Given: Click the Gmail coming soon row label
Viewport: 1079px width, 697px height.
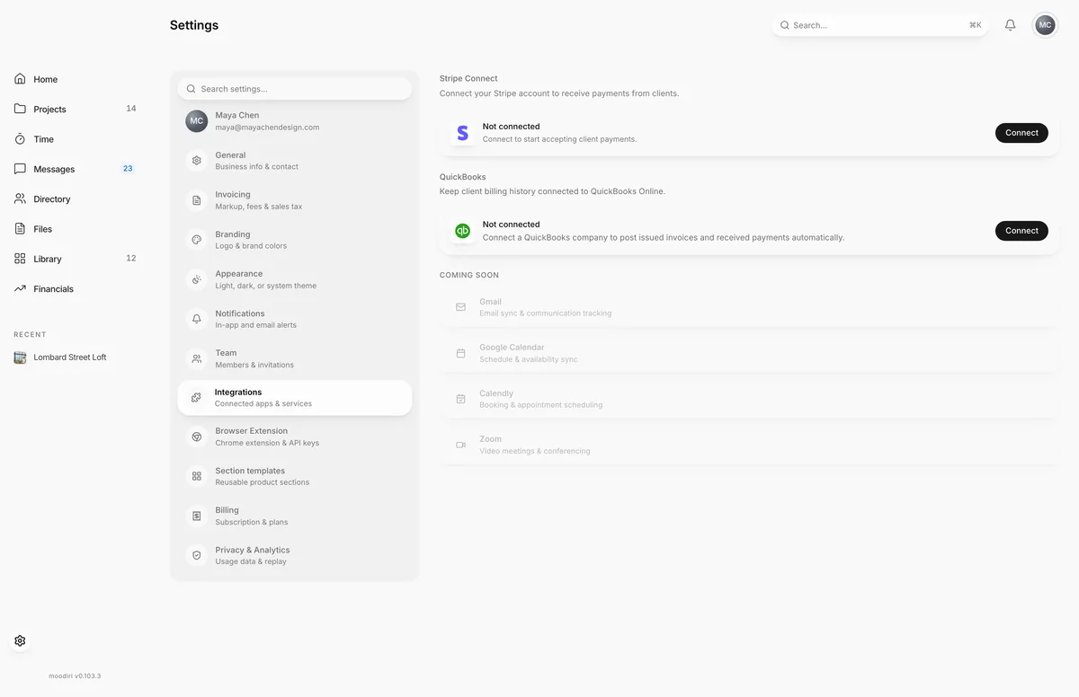Looking at the screenshot, I should (490, 302).
